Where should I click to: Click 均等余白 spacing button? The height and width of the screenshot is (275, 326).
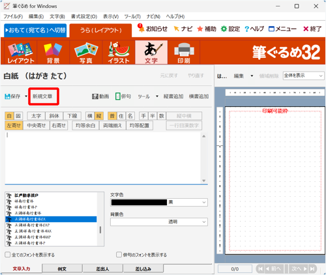click(85, 126)
